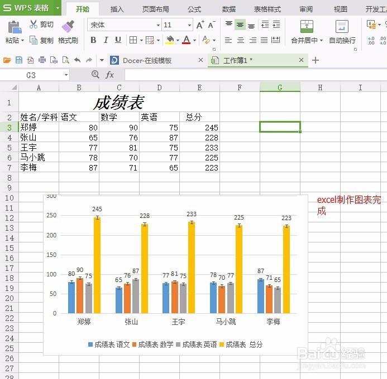
Task: Increase font size with the A+ icon
Action: pyautogui.click(x=200, y=25)
